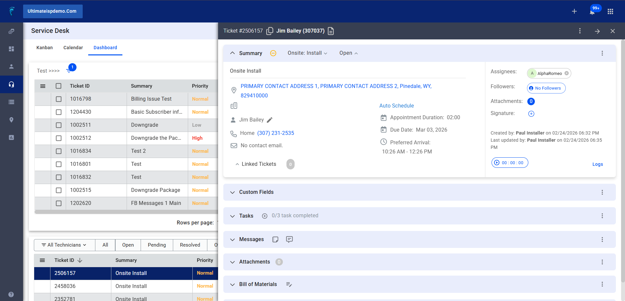Open the Onsite: Install type dropdown

(307, 53)
